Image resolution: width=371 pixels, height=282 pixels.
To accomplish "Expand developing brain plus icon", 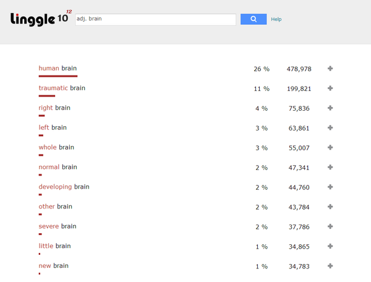I will click(330, 187).
